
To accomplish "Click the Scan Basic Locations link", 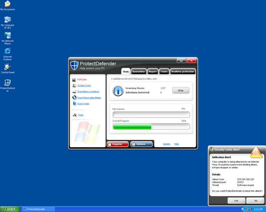I will tap(88, 91).
